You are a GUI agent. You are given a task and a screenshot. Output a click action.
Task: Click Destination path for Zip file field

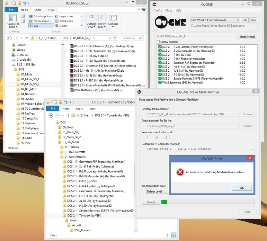pos(193,126)
